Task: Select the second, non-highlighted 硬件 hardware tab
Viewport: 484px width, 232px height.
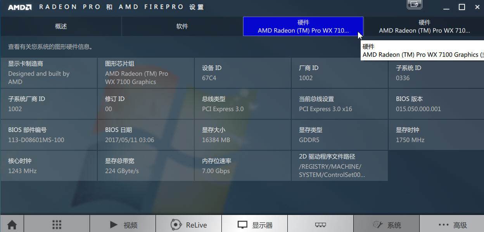Action: pyautogui.click(x=424, y=26)
